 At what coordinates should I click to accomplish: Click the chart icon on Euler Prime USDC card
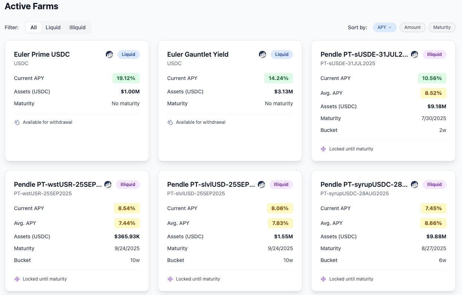tap(109, 54)
